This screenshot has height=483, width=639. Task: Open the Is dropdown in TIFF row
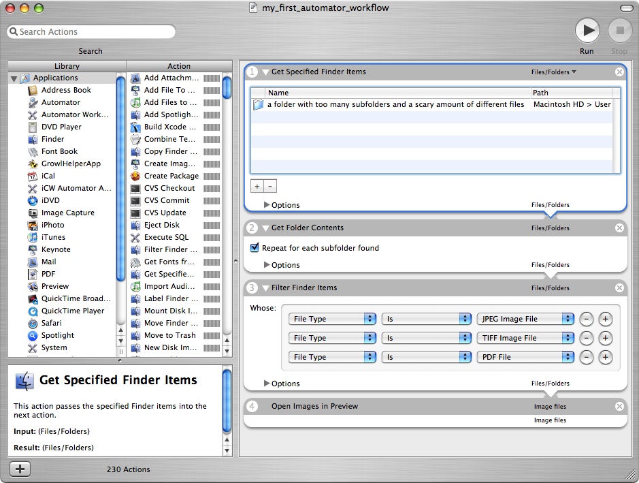click(x=426, y=338)
